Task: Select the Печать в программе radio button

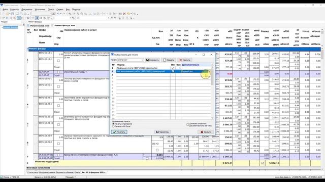Action: coord(113,124)
